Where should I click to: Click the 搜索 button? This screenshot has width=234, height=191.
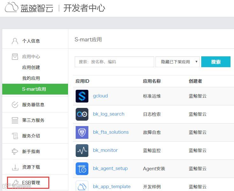[x=216, y=62]
